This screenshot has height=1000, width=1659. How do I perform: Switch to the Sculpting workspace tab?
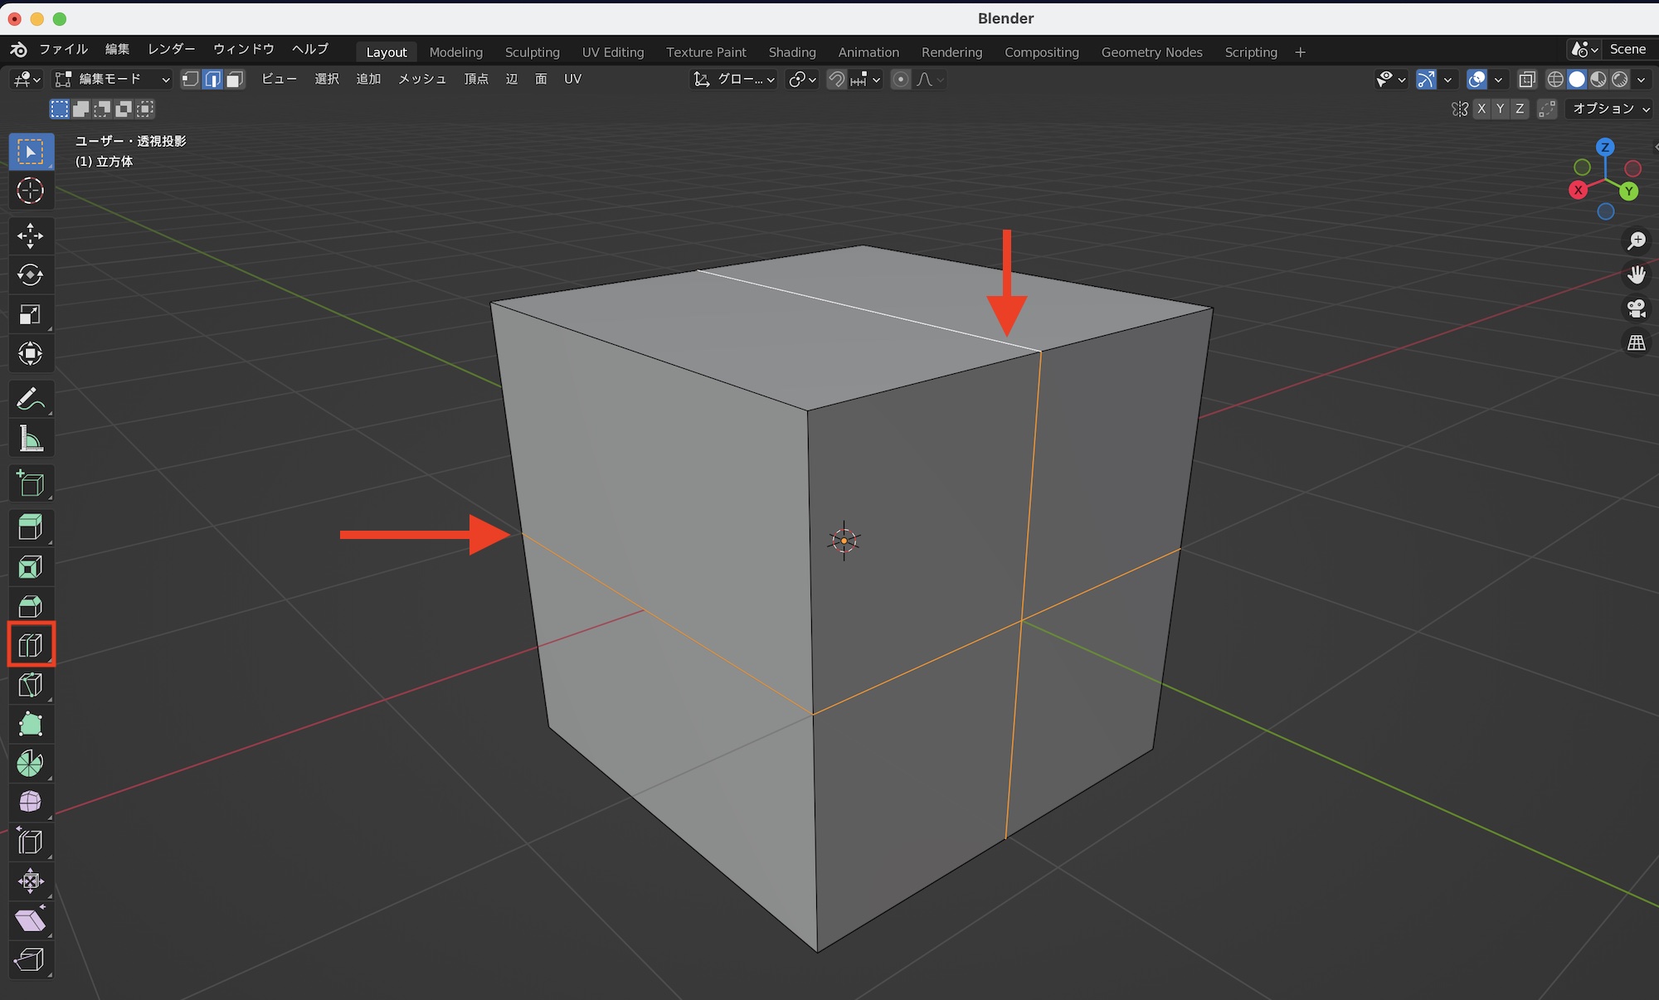(x=532, y=52)
